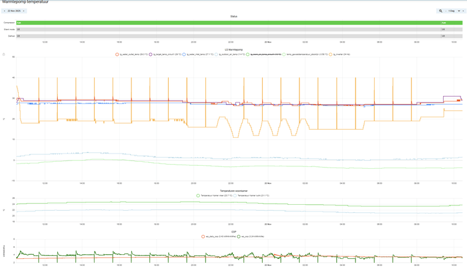Click the 23 Nov marker on woonkamer chart axis
The width and height of the screenshot is (467, 267).
(x=268, y=225)
